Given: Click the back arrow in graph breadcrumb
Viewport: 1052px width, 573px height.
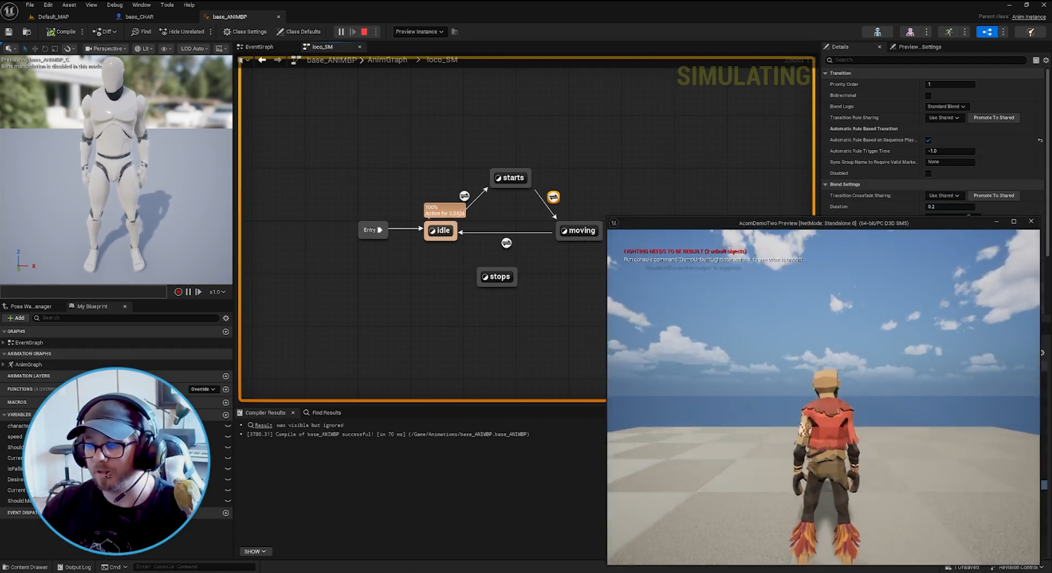Looking at the screenshot, I should (x=262, y=60).
